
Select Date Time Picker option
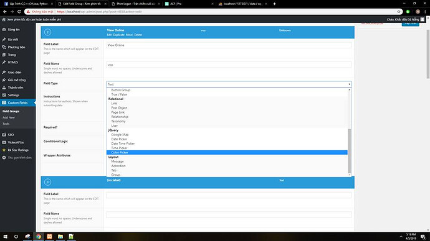pos(123,143)
